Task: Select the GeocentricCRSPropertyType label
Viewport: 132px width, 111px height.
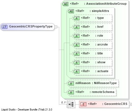Action: click(x=31, y=26)
